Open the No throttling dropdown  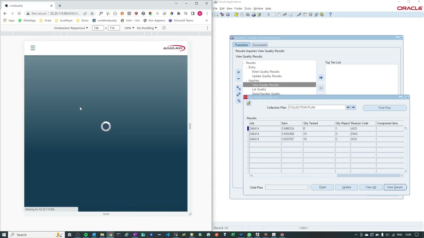(147, 28)
